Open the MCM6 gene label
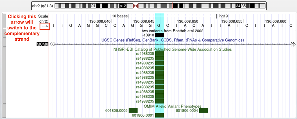 tap(42, 44)
